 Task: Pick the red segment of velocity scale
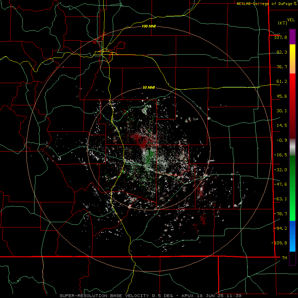pos(292,106)
